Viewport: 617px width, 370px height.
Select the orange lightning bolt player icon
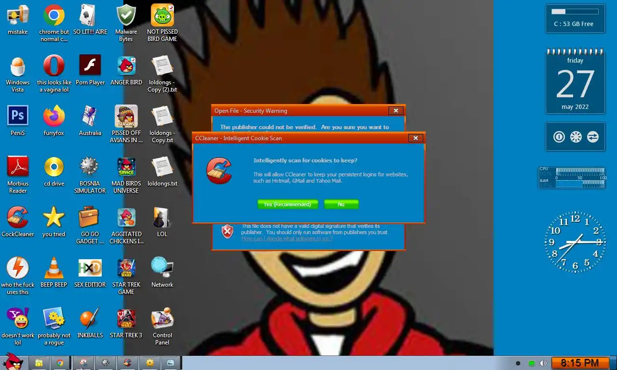coord(18,276)
